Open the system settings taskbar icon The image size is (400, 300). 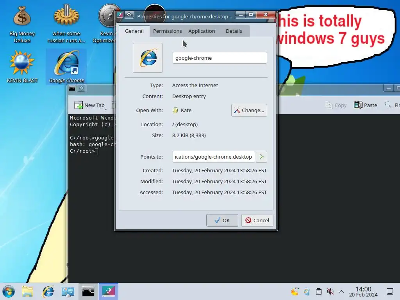pos(68,291)
